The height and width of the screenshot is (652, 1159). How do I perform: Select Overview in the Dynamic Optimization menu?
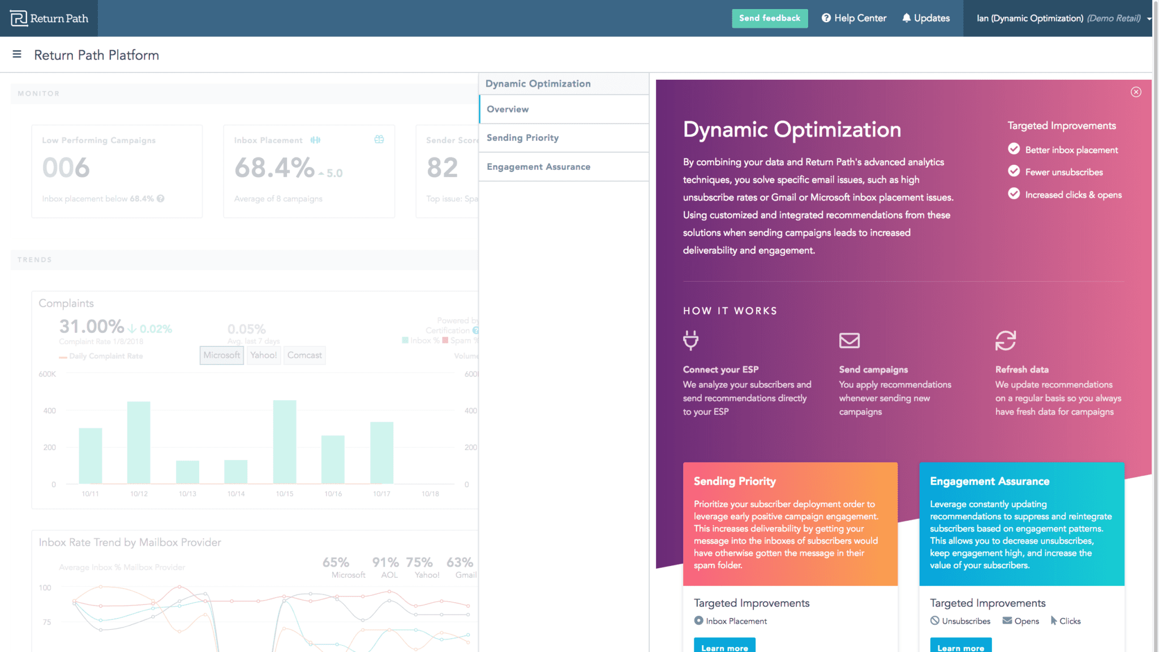[x=508, y=109]
